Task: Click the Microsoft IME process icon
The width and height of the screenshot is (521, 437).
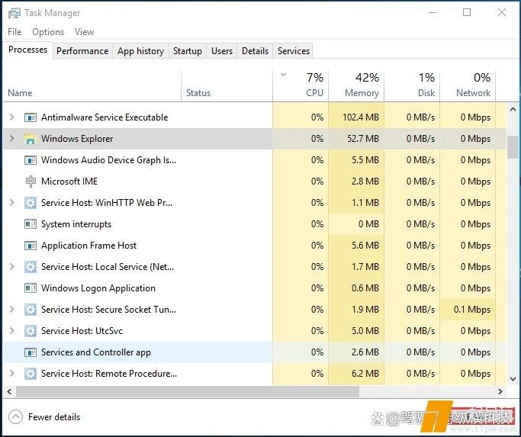Action: pyautogui.click(x=31, y=182)
